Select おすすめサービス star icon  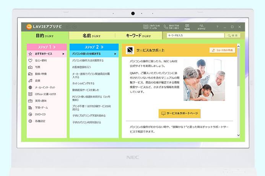click(30, 54)
